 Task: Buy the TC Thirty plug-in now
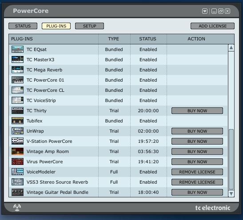click(x=197, y=111)
